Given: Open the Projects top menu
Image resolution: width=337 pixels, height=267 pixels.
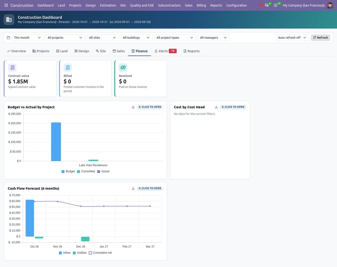Looking at the screenshot, I should 75,5.
